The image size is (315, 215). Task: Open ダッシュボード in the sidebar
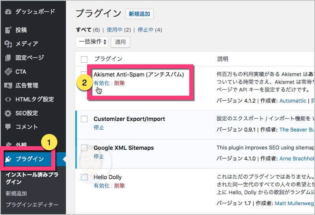tap(35, 12)
